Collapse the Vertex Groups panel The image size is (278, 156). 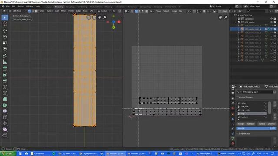[237, 97]
